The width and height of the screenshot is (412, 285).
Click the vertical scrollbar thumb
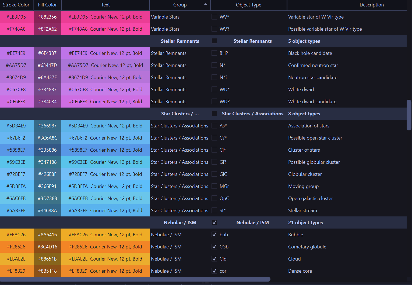409,115
